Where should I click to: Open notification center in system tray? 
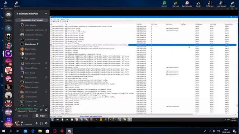click(x=234, y=131)
